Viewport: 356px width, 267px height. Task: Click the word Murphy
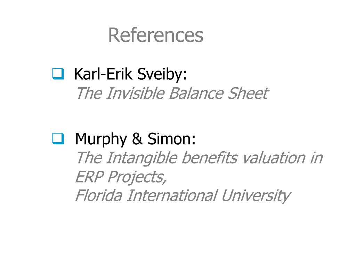click(x=101, y=139)
